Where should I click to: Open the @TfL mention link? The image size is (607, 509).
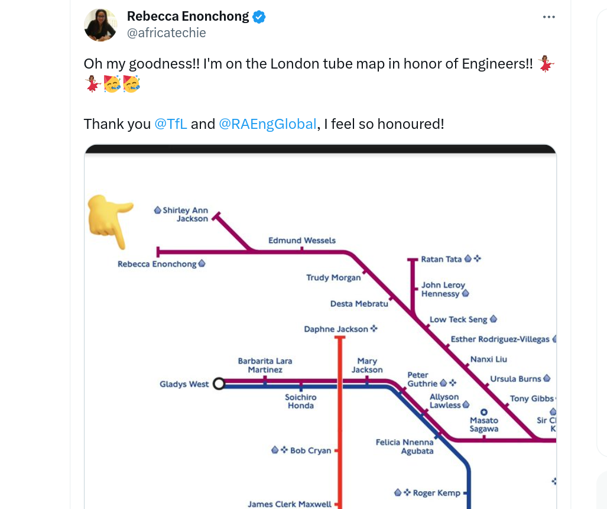(171, 124)
